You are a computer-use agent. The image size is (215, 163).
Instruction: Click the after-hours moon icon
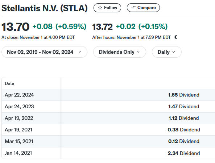coord(176,37)
